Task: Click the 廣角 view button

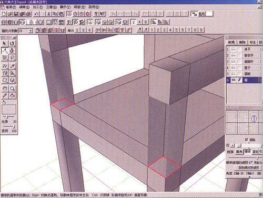Action: pyautogui.click(x=239, y=152)
